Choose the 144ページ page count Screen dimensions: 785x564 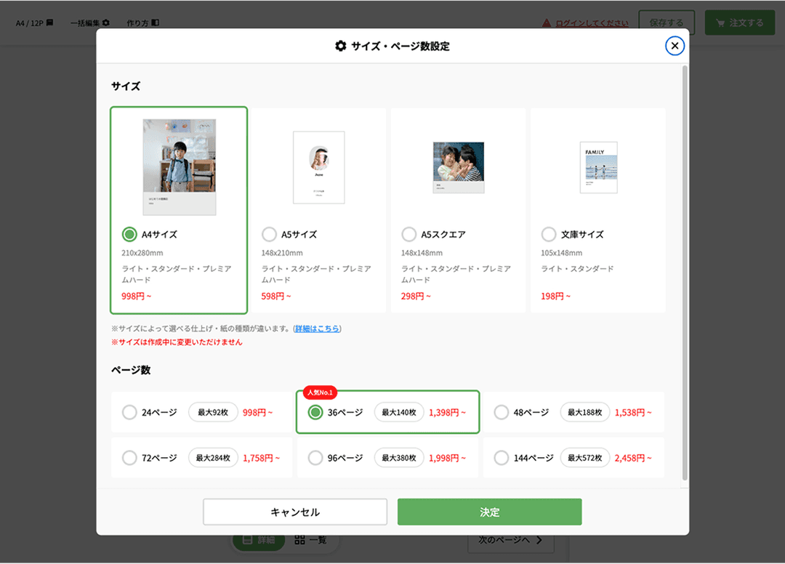point(501,458)
